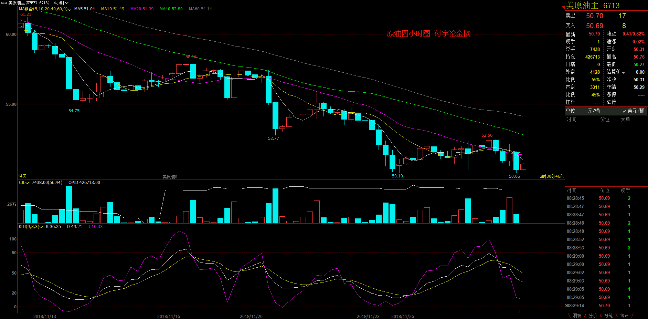This screenshot has width=648, height=319.
Task: Switch to the 分价 tab
Action: point(593,316)
